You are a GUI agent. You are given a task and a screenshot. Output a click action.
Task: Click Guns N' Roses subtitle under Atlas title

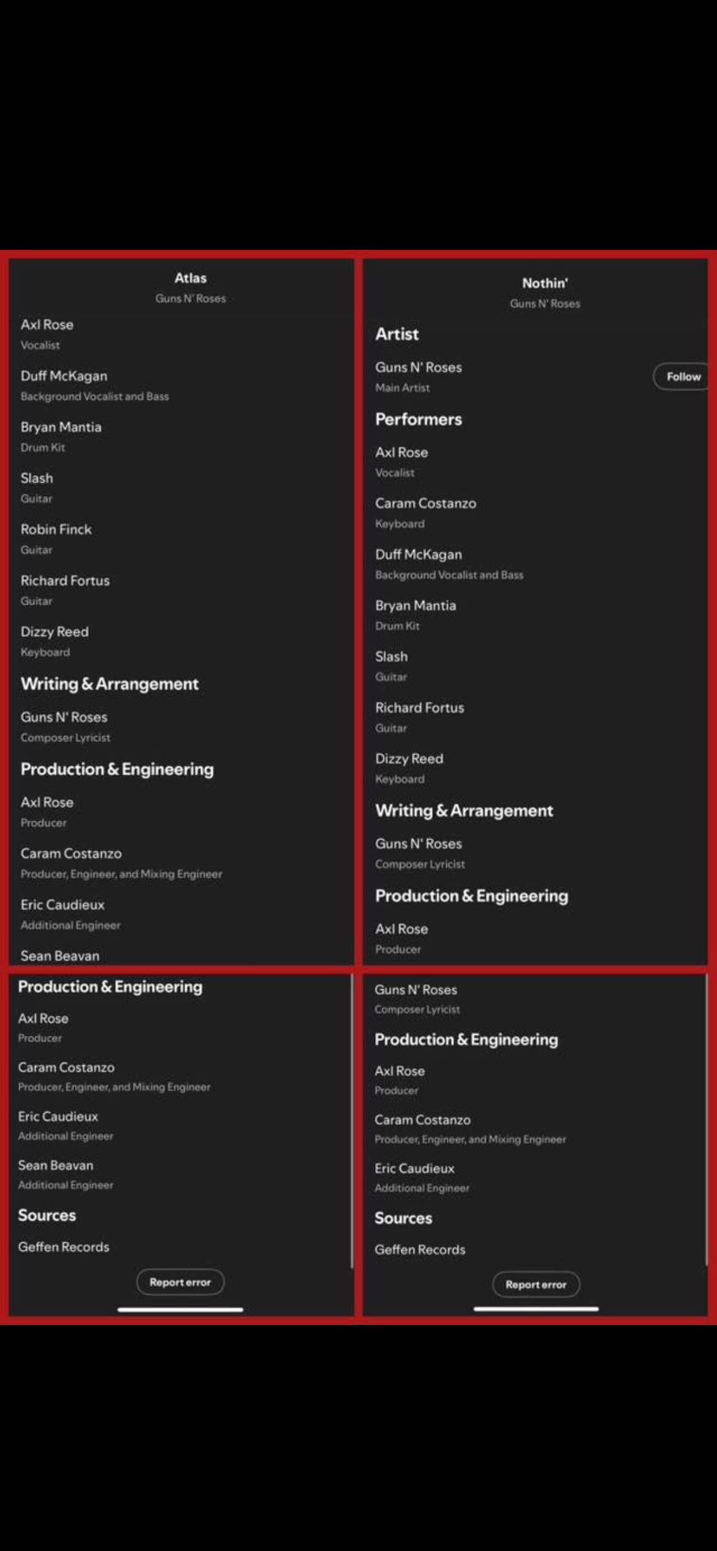click(x=191, y=298)
